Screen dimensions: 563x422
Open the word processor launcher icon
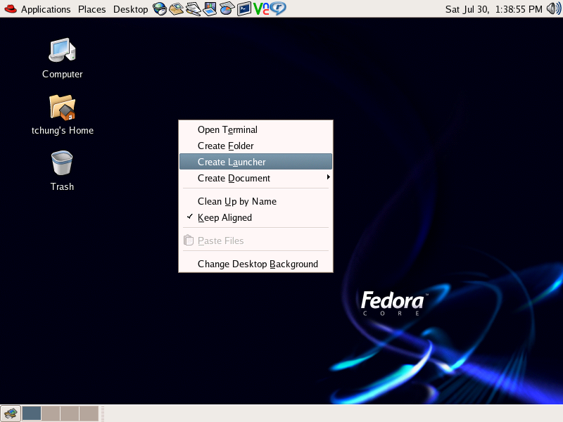click(x=193, y=8)
